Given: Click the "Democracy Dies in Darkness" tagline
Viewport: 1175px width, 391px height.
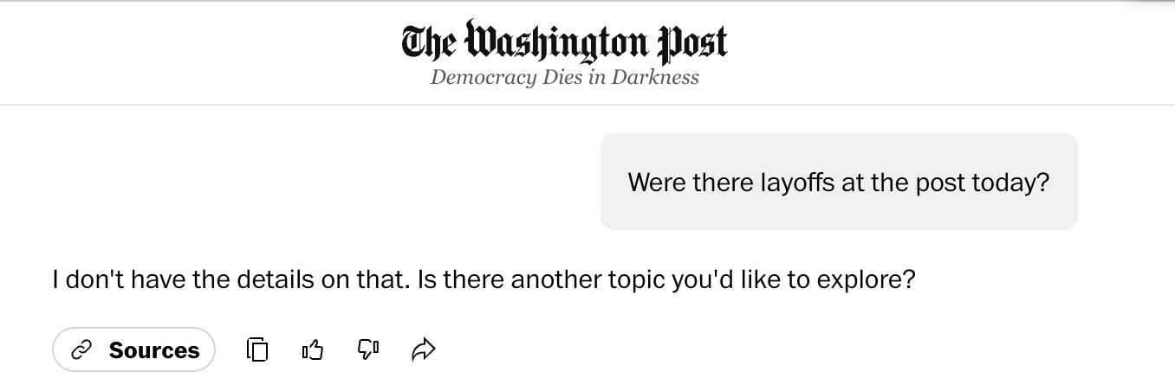Looking at the screenshot, I should coord(564,77).
